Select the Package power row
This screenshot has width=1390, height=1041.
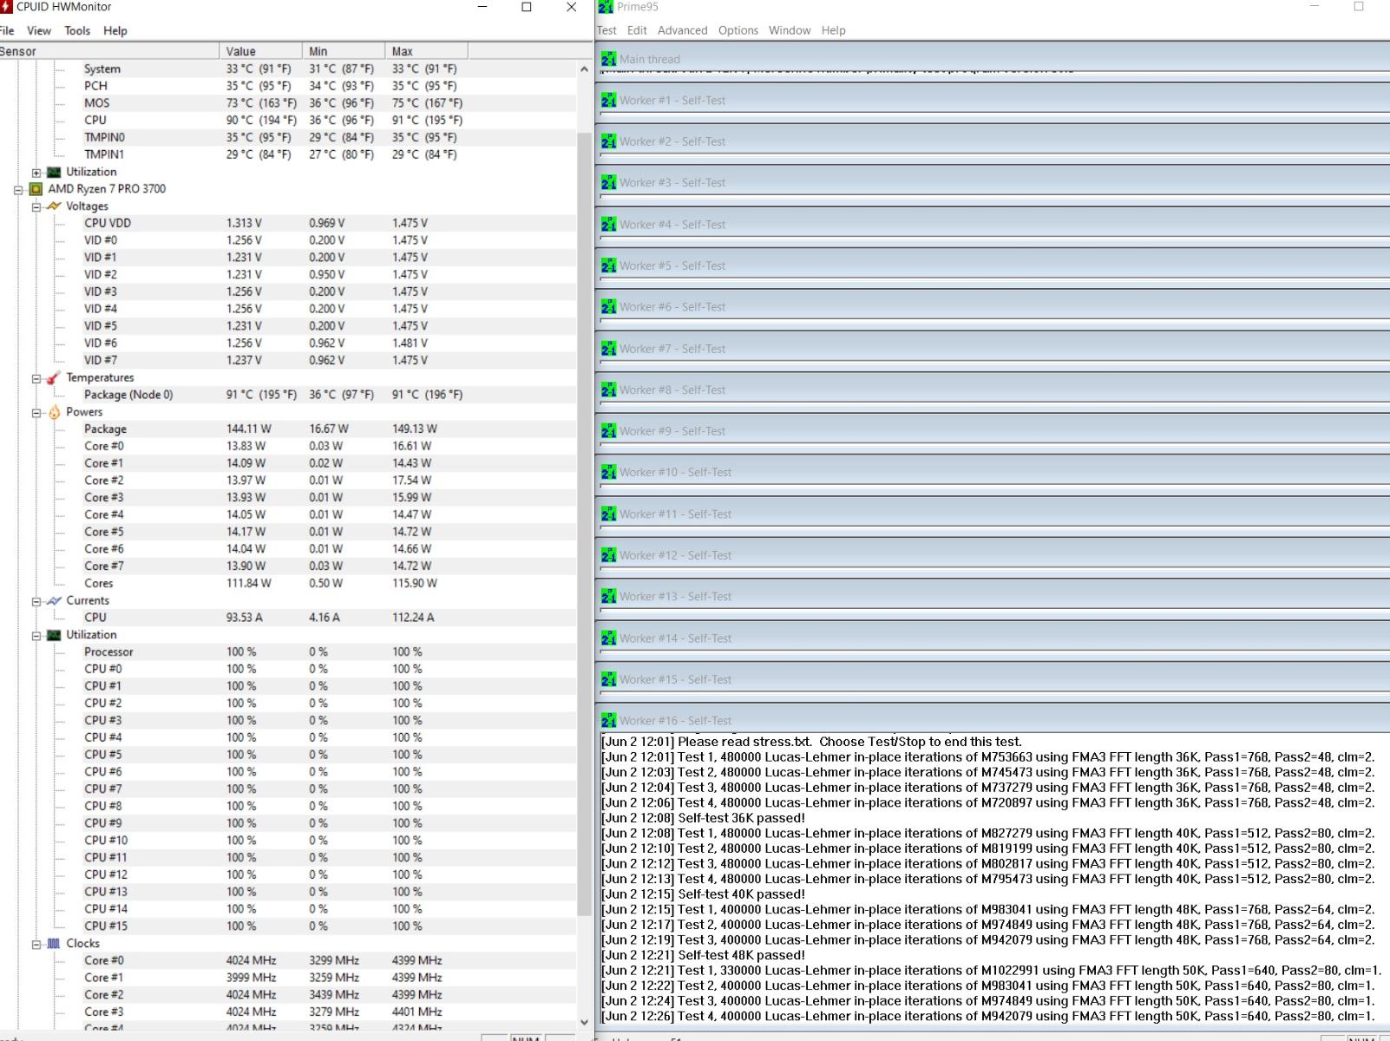click(x=289, y=429)
